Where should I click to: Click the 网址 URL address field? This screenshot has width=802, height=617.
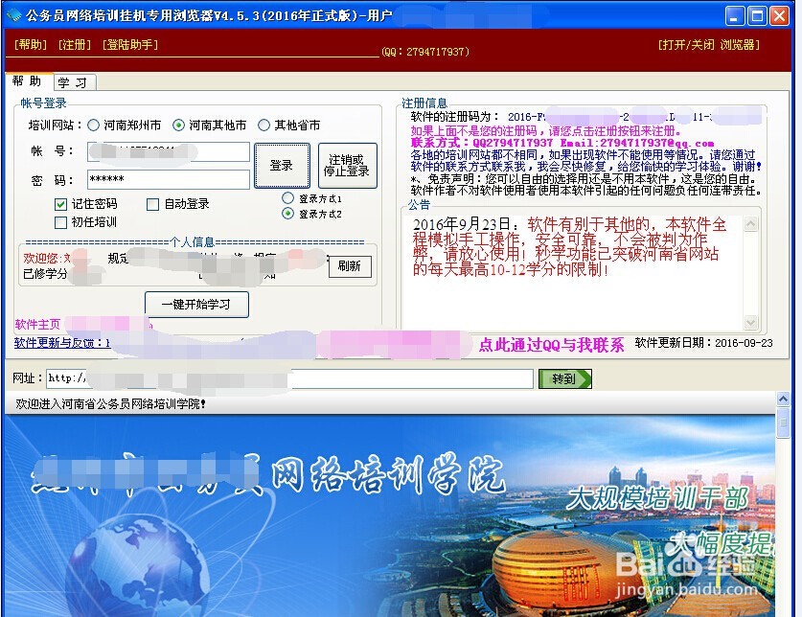coord(289,378)
